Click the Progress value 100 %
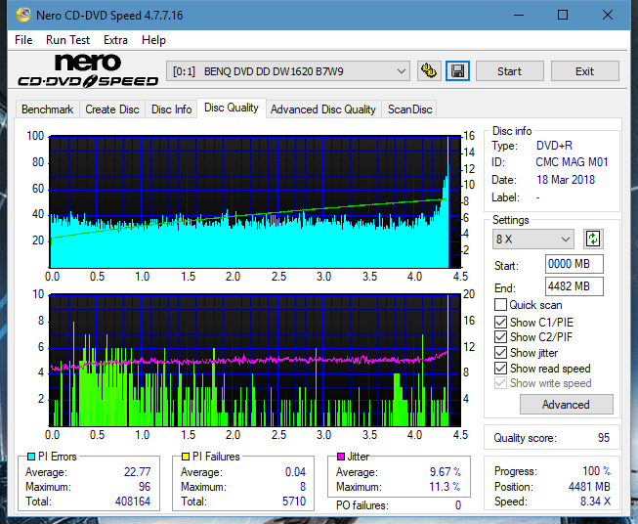Screen dimensions: 638x524 (x=596, y=471)
